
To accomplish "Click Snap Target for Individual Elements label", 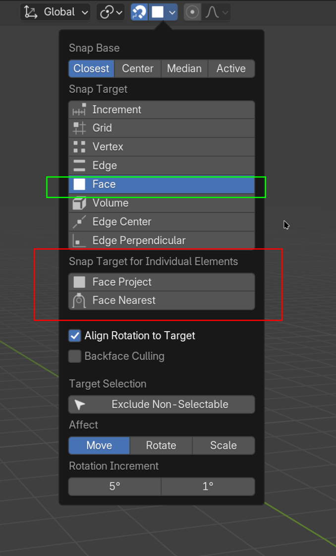I will point(153,262).
